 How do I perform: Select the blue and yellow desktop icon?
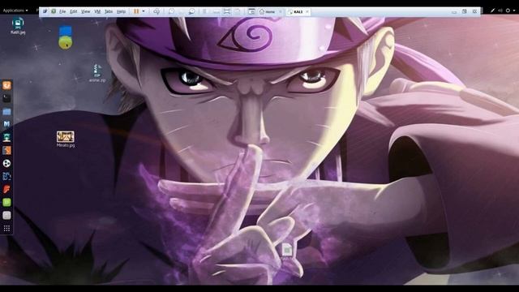click(65, 38)
